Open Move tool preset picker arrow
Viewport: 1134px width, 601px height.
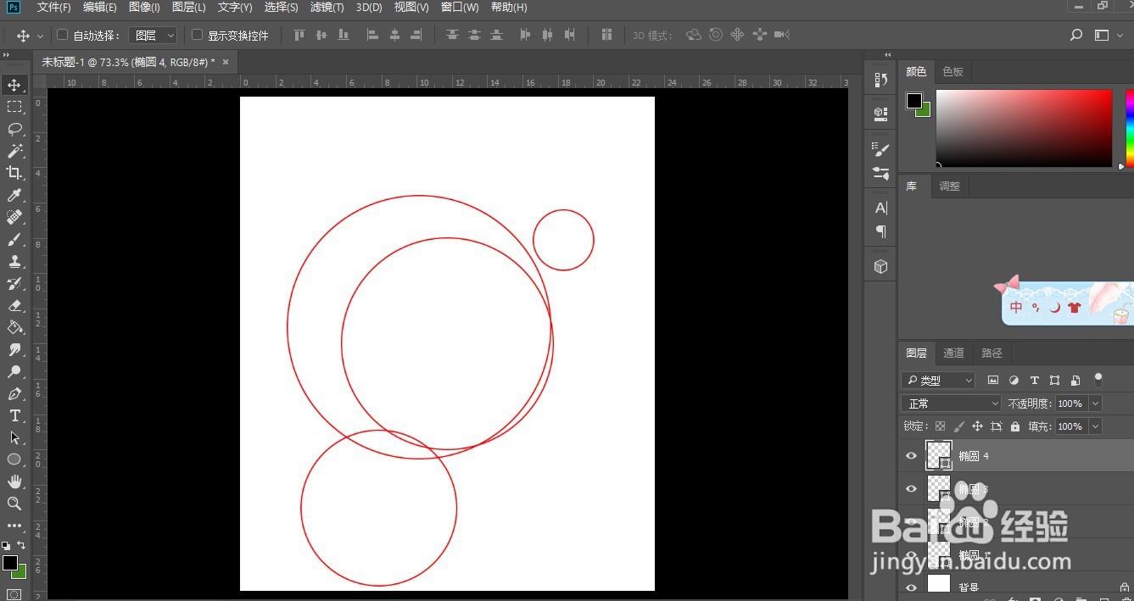click(40, 36)
